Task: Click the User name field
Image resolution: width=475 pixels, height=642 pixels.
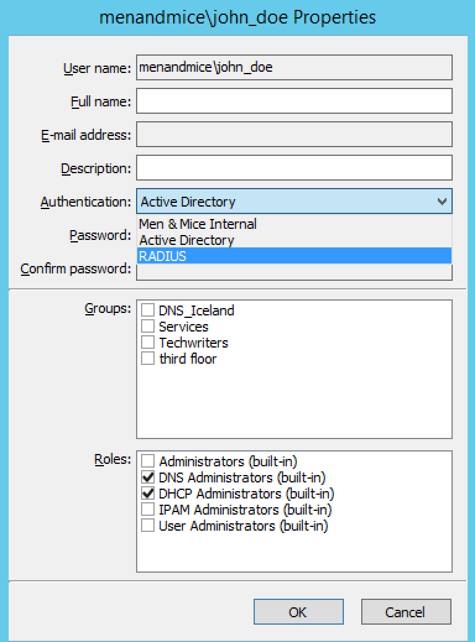Action: pyautogui.click(x=294, y=68)
